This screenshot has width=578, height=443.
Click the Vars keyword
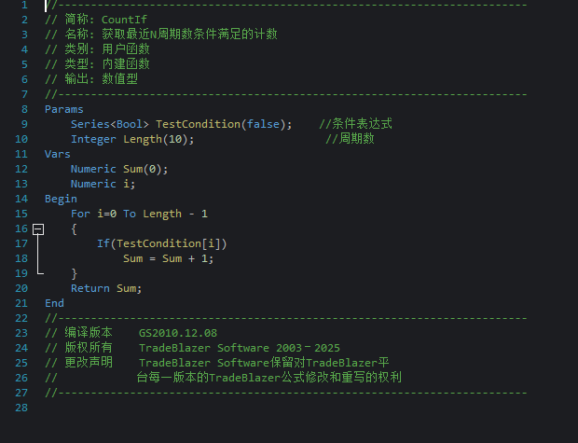coord(57,154)
